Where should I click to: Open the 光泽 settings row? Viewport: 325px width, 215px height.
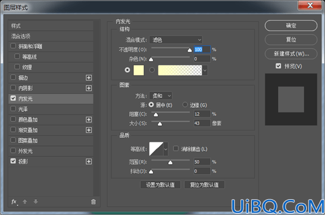[51, 109]
